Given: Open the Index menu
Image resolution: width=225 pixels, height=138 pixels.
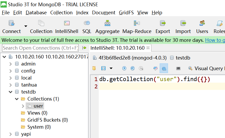Looking at the screenshot, I should pyautogui.click(x=82, y=13).
